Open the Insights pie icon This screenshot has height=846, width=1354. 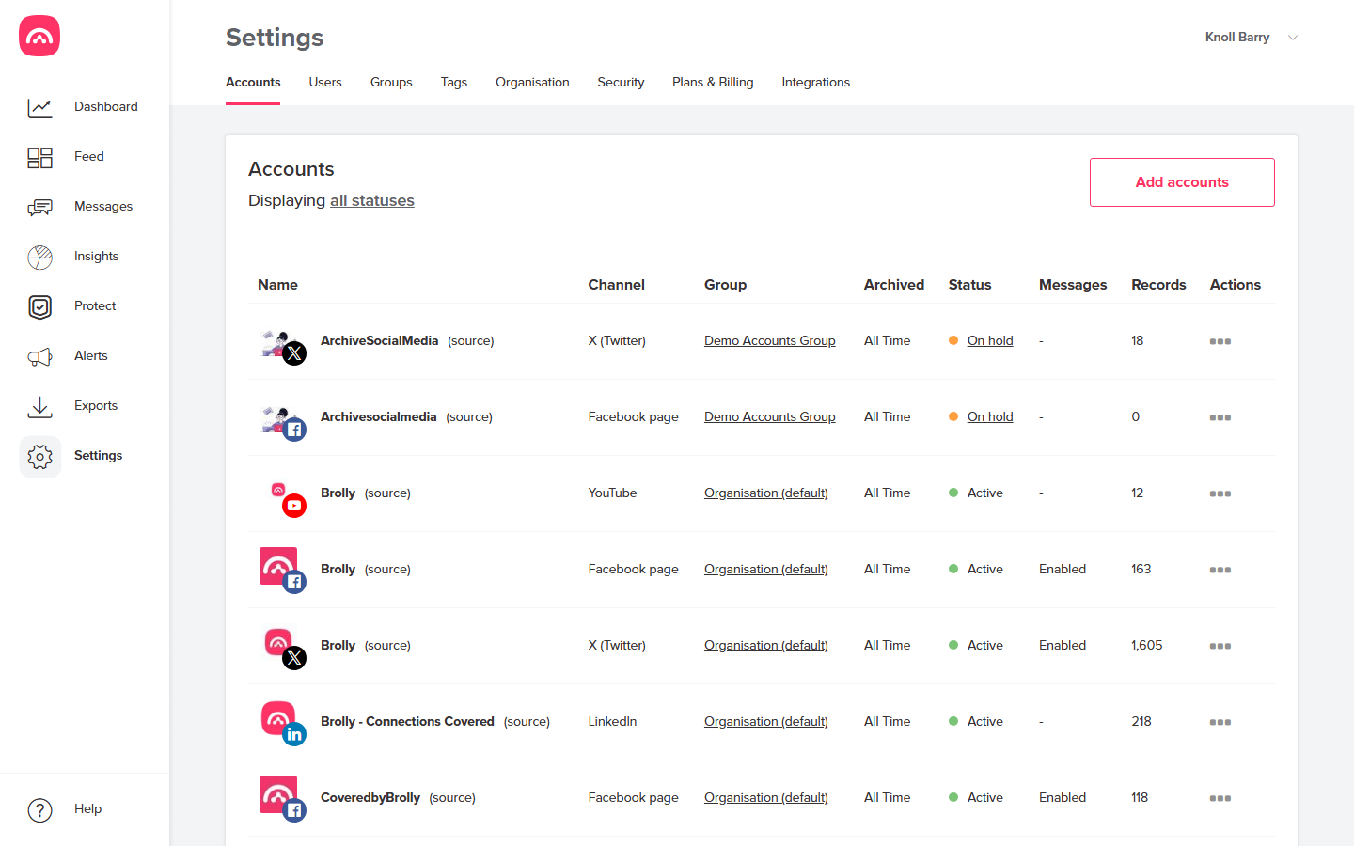[39, 257]
